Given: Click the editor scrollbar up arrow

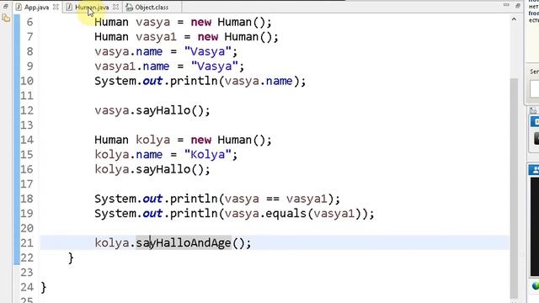Looking at the screenshot, I should 514,19.
